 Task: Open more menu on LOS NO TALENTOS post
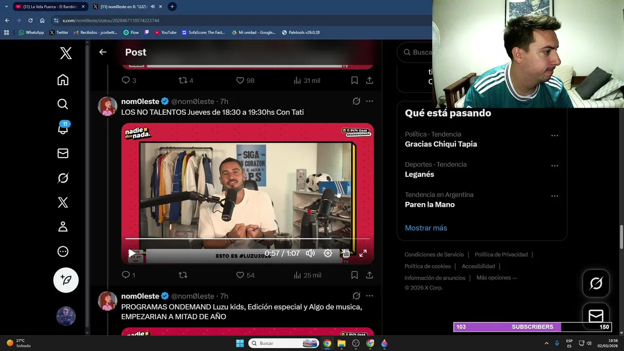pyautogui.click(x=370, y=101)
